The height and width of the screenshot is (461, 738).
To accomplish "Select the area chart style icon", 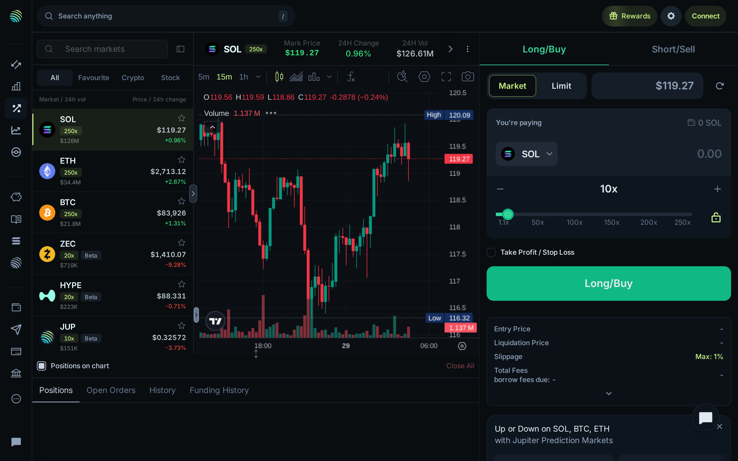I will 296,77.
